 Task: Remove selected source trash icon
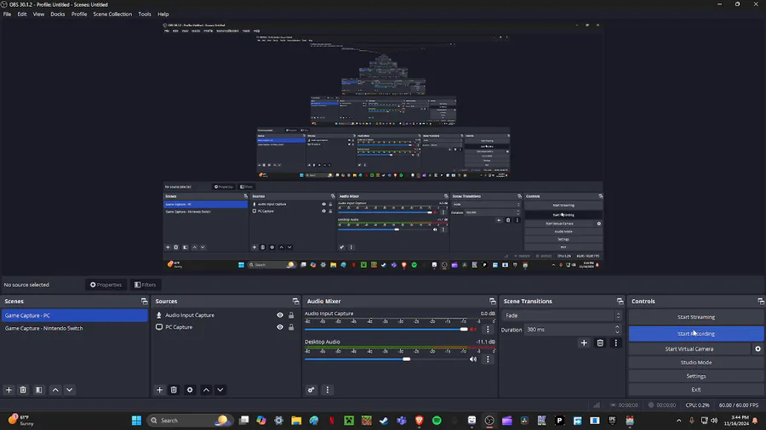[174, 390]
